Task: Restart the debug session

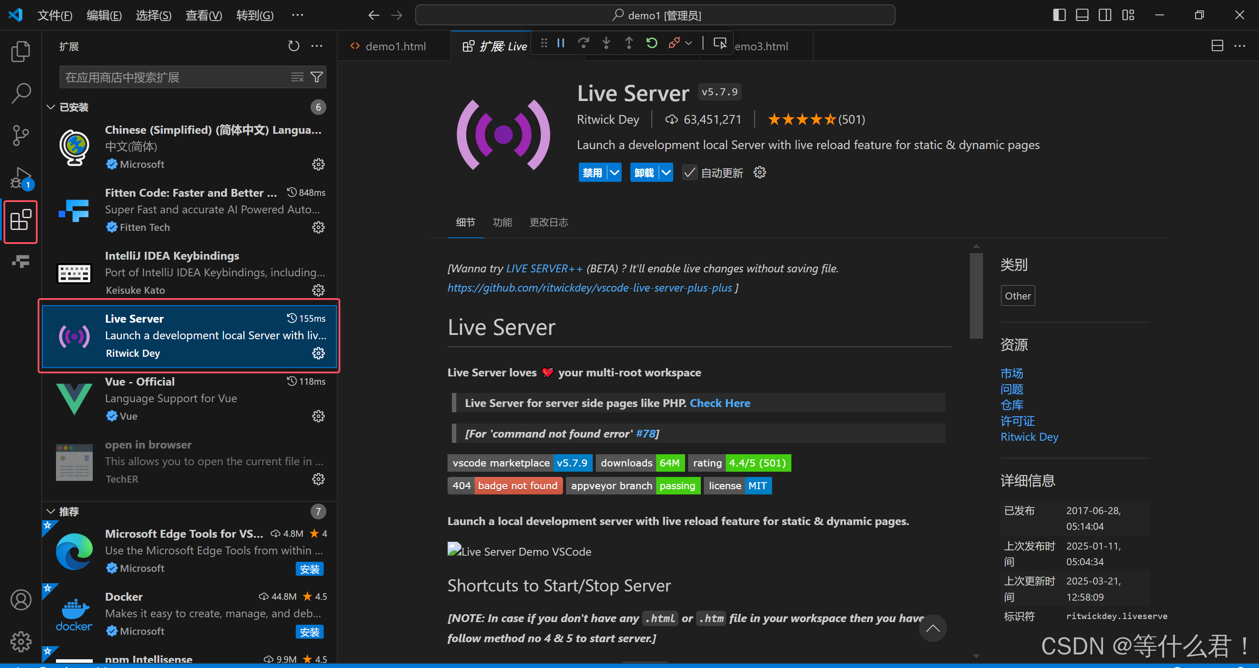Action: pos(651,43)
